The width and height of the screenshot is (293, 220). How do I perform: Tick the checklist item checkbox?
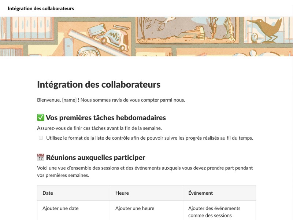(41, 138)
